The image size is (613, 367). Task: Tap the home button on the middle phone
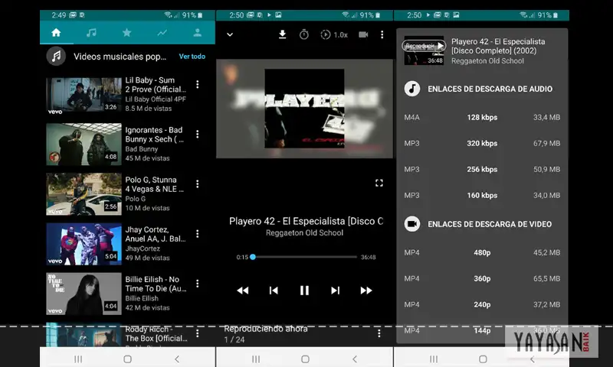pos(305,359)
